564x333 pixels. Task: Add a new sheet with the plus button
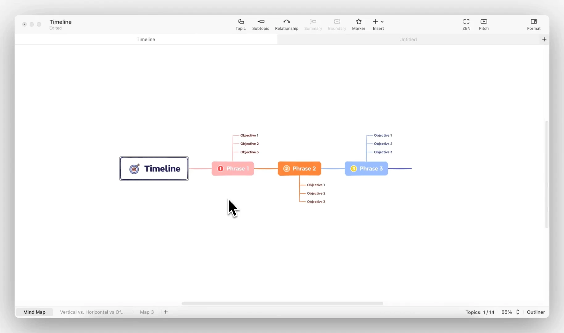544,39
